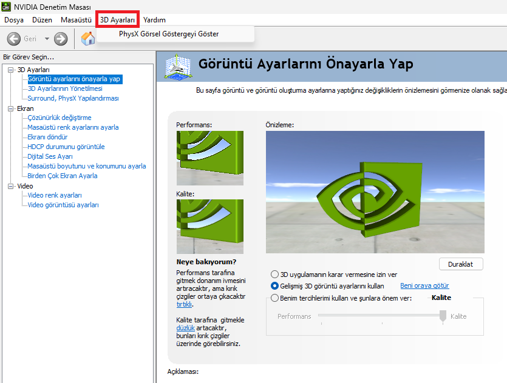Image resolution: width=507 pixels, height=383 pixels.
Task: Click the NVIDIA icon in the title bar
Action: point(6,7)
